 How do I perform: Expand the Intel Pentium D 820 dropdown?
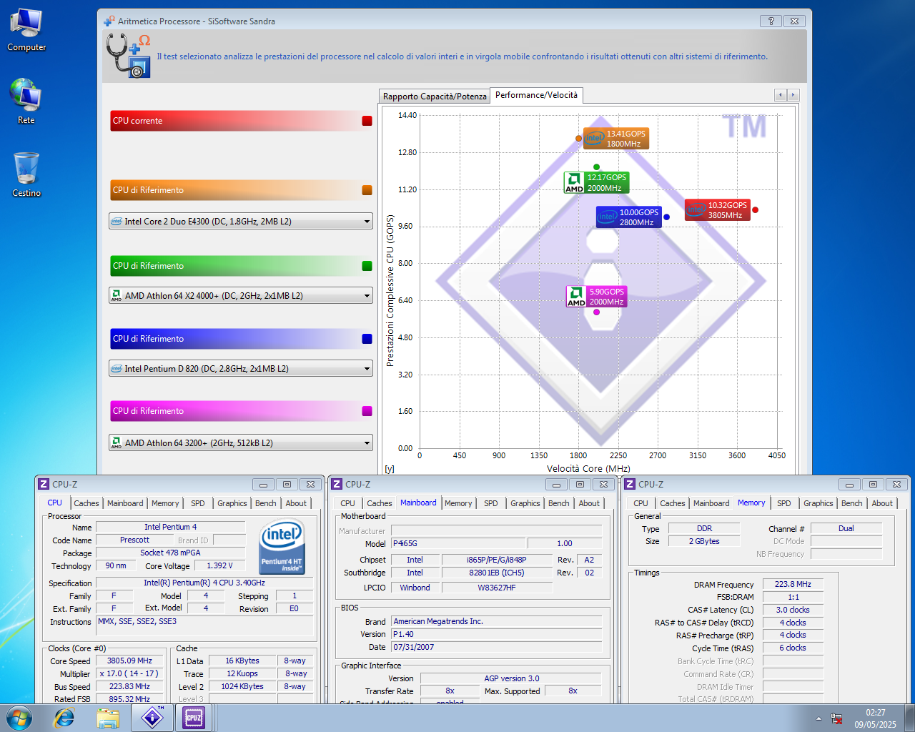367,369
